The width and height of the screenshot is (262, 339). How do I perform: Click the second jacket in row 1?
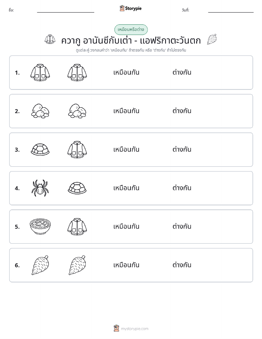pos(77,72)
